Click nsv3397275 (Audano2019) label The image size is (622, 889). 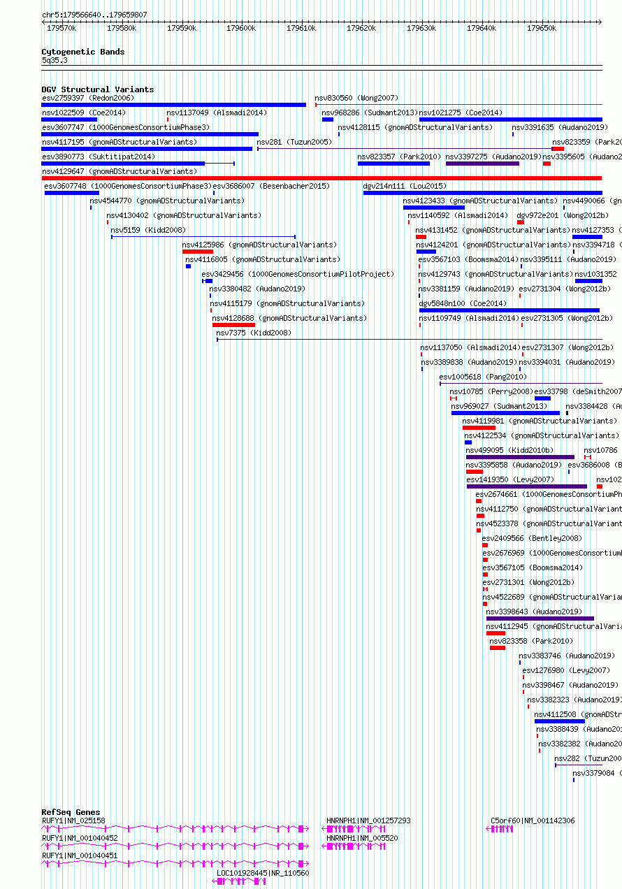(494, 157)
